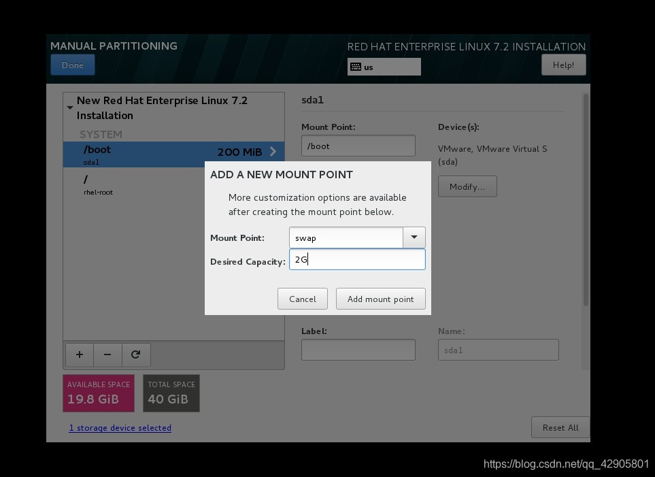Click the Name field showing sda1
Screen dimensions: 655x477
coord(499,350)
